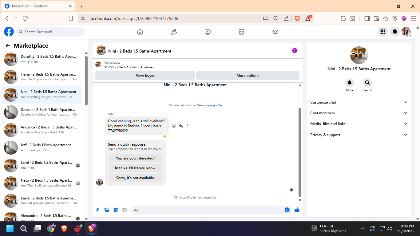The height and width of the screenshot is (236, 420).
Task: Open Brave Rewards triangle icon
Action: tap(308, 18)
